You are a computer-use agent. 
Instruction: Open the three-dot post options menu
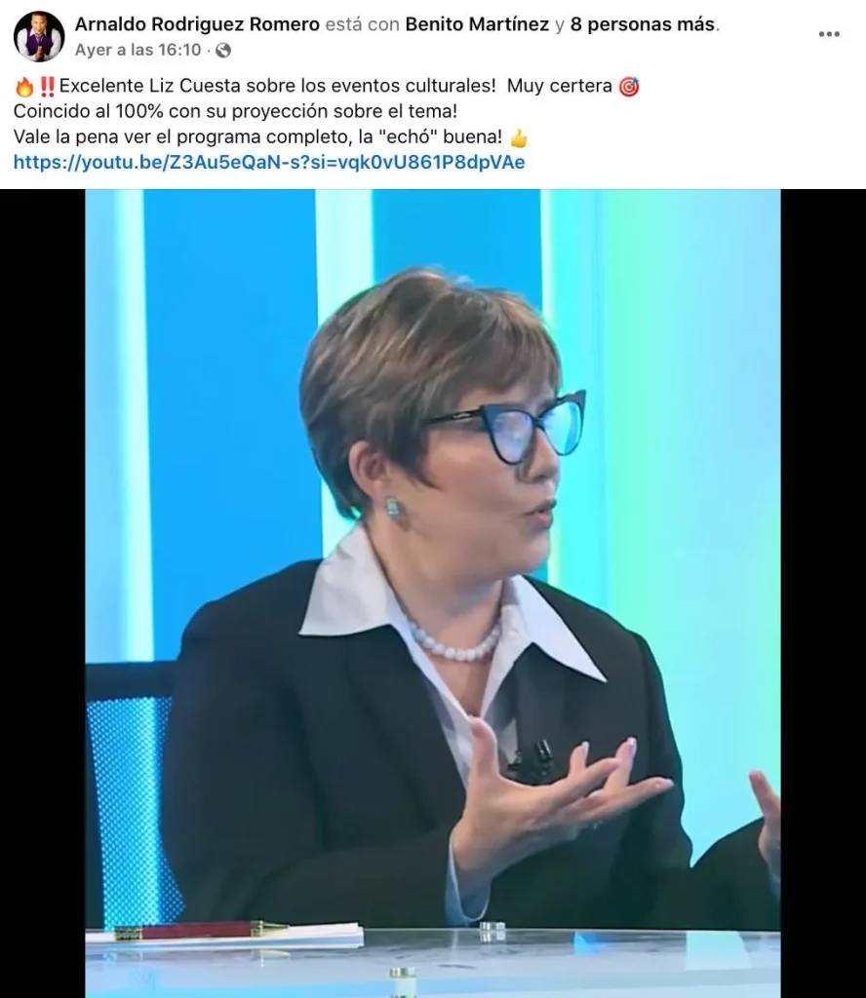tap(828, 34)
